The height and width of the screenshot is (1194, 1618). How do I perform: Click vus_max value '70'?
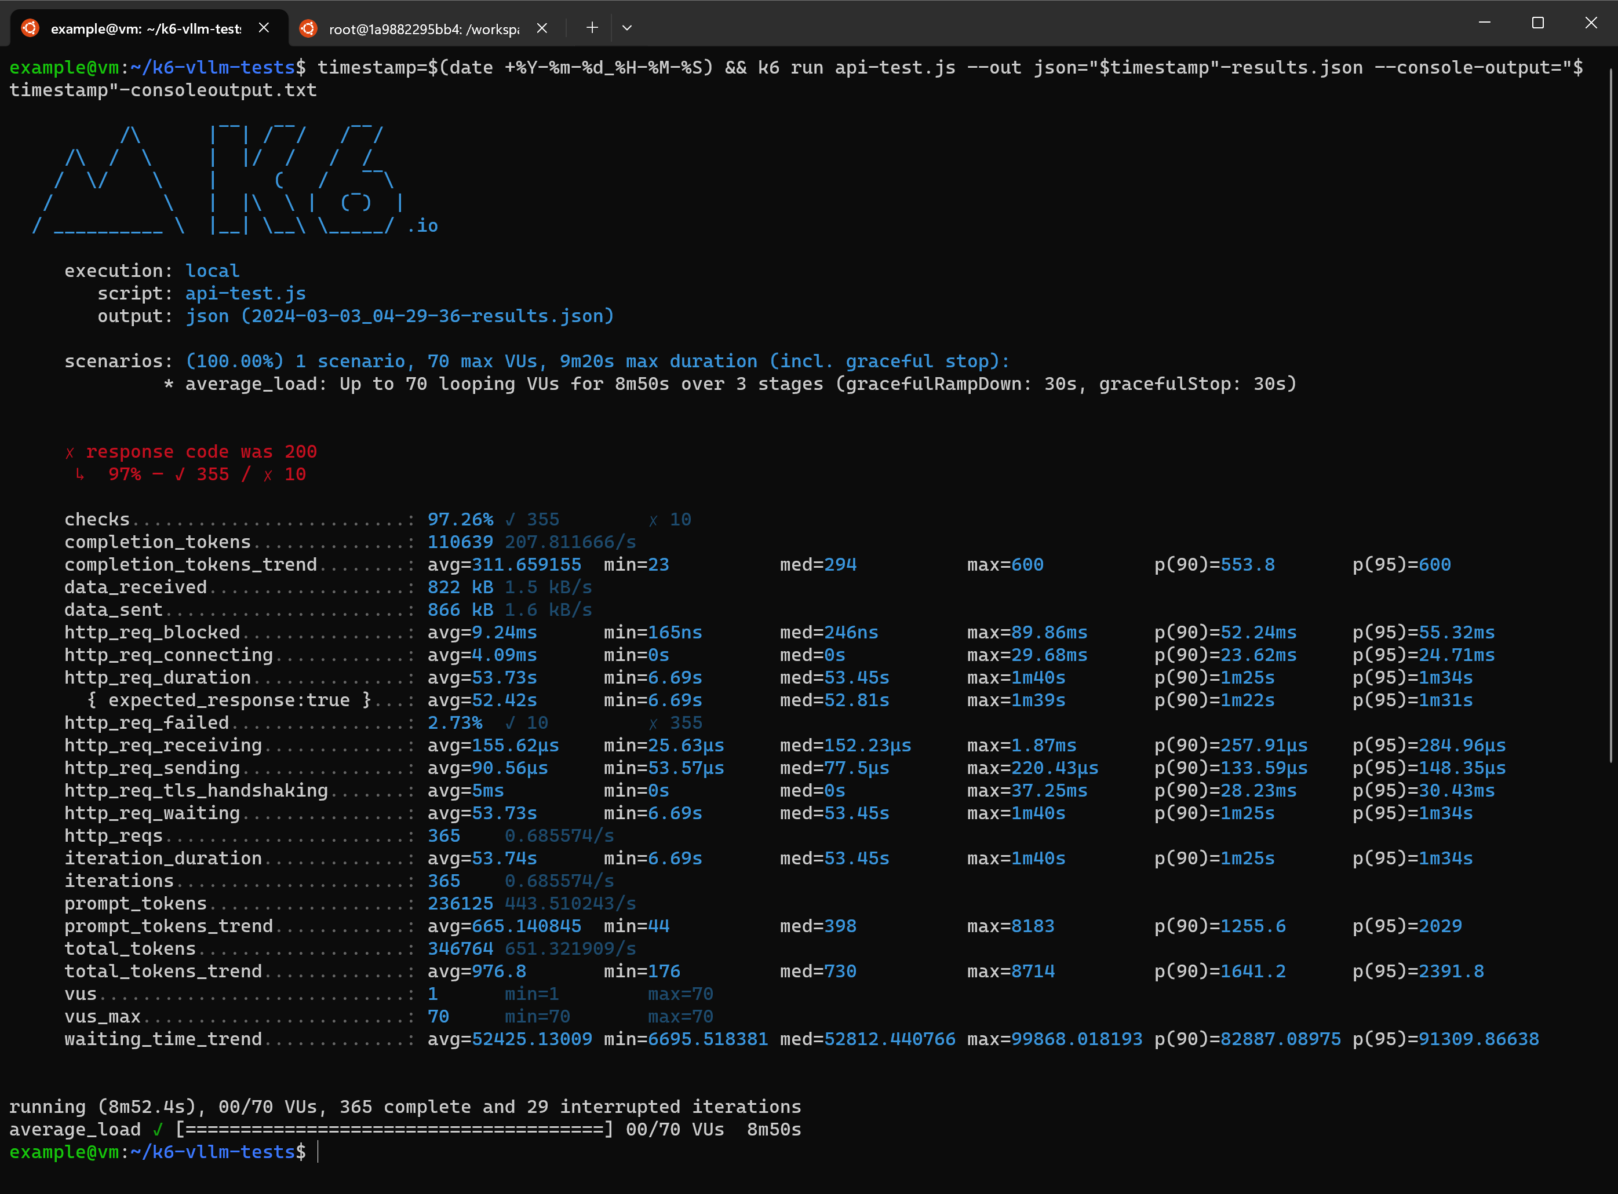[x=438, y=1016]
